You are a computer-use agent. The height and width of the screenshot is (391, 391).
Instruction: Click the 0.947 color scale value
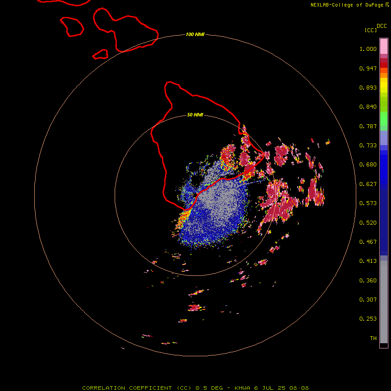tap(368, 68)
